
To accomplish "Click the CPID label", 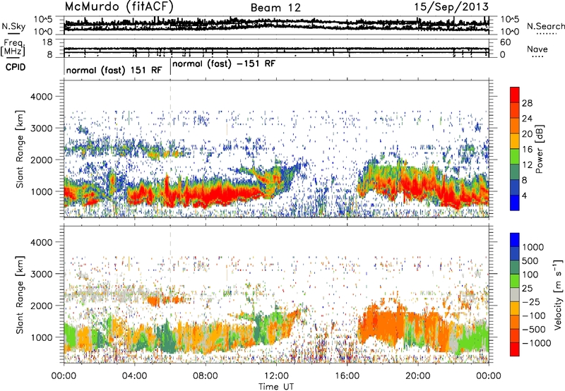I will (x=16, y=67).
